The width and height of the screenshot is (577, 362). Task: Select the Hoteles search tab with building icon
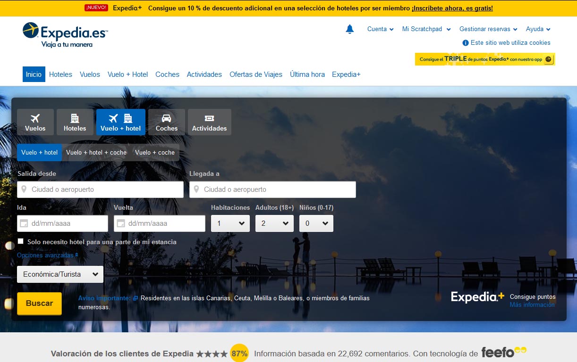[75, 122]
